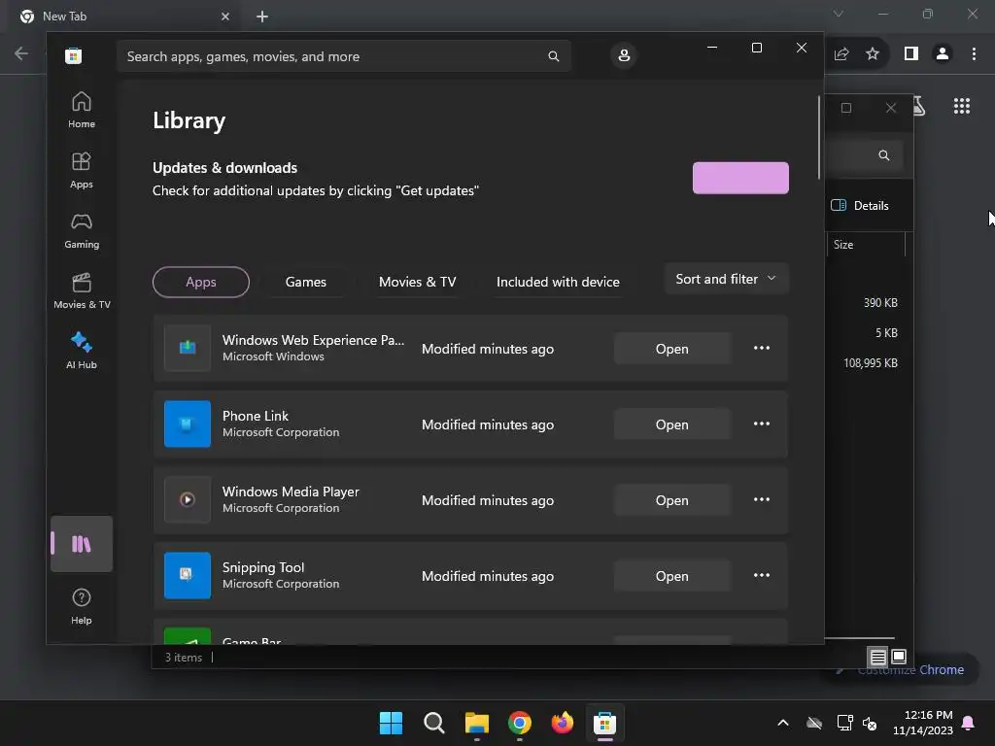Select the Games library filter tab
The height and width of the screenshot is (746, 995).
(305, 282)
